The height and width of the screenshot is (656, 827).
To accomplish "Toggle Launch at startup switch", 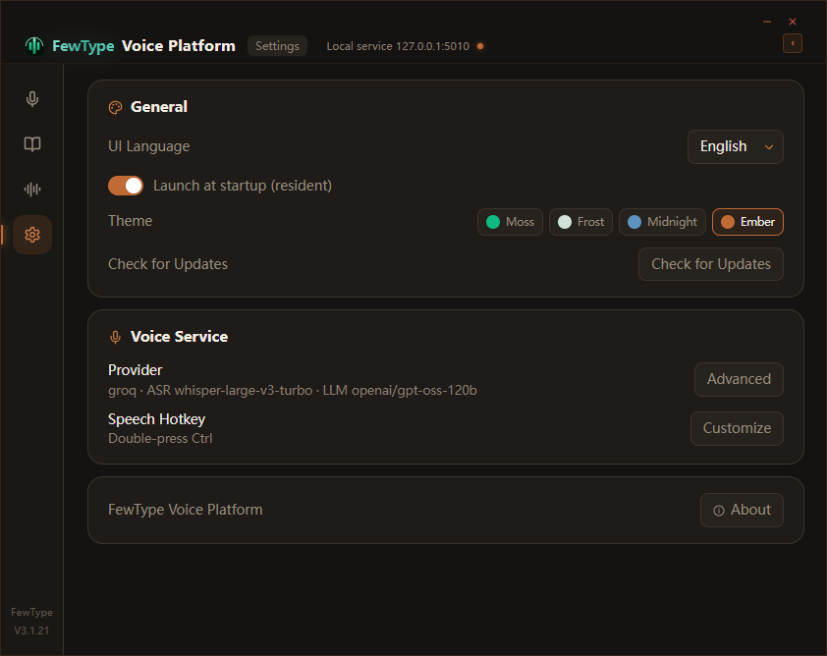I will [x=126, y=186].
